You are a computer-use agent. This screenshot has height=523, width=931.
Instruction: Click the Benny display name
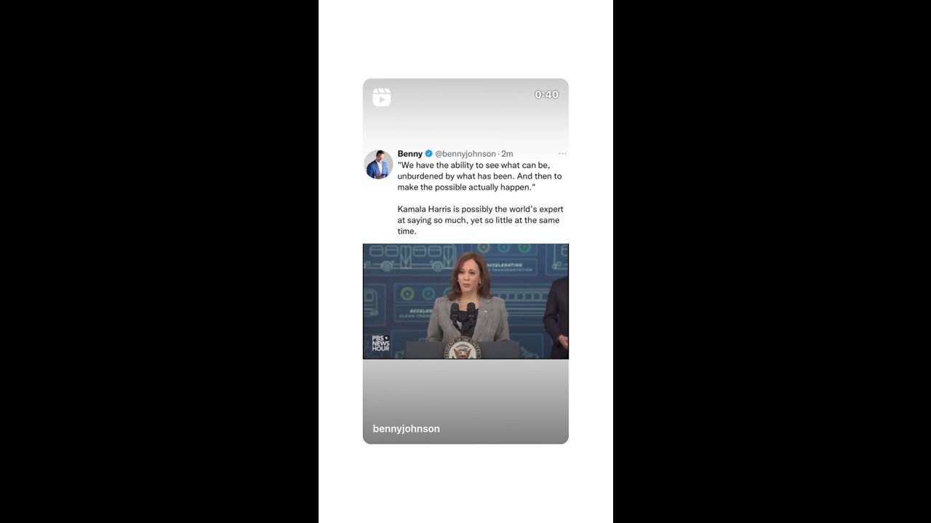(409, 154)
